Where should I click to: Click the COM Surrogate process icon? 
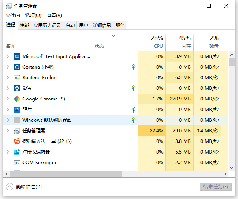click(x=17, y=163)
